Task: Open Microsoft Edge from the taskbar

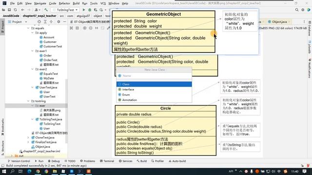Action: [29, 171]
